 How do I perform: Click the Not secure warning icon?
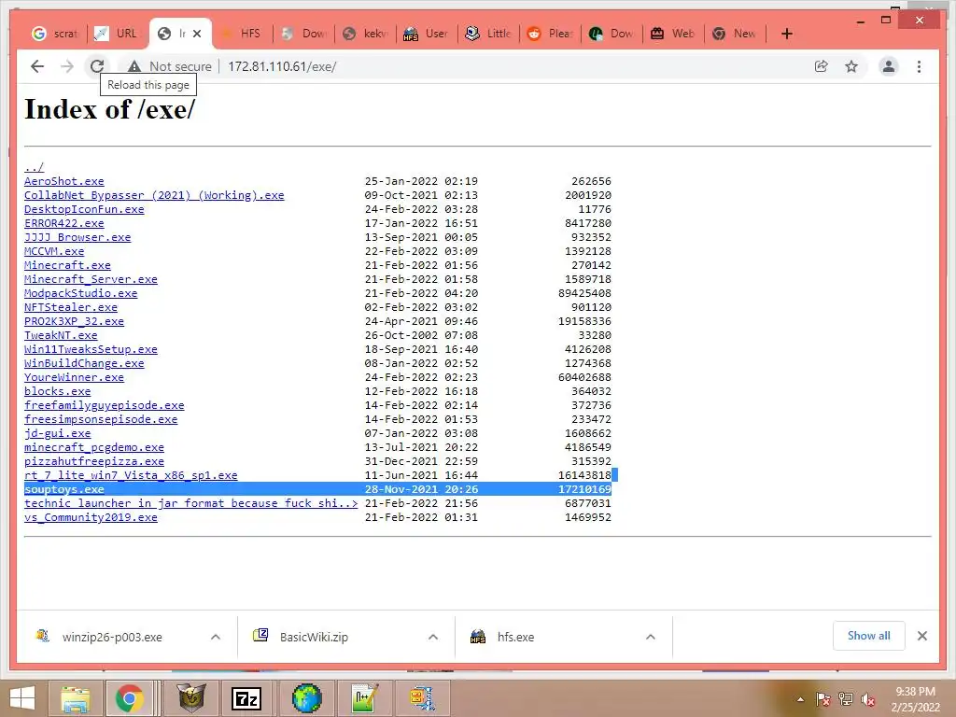[x=134, y=66]
